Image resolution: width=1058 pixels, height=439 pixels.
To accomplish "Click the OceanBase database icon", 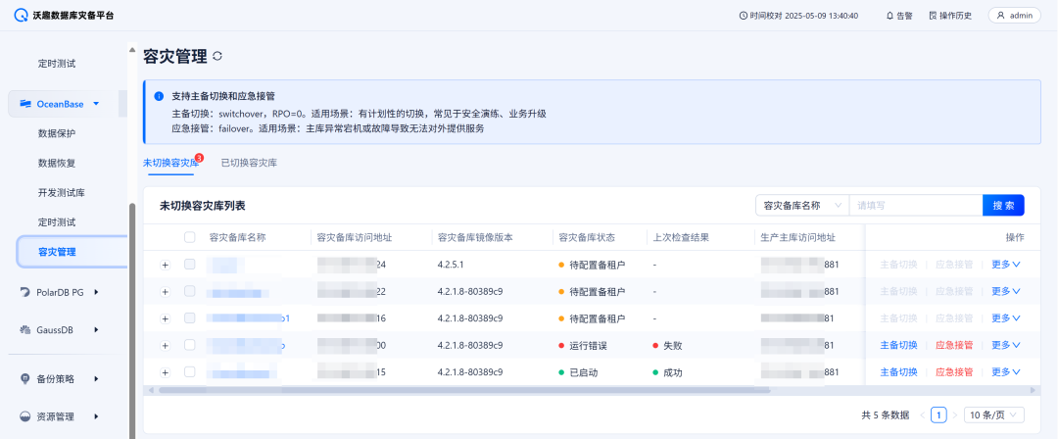I will (25, 103).
